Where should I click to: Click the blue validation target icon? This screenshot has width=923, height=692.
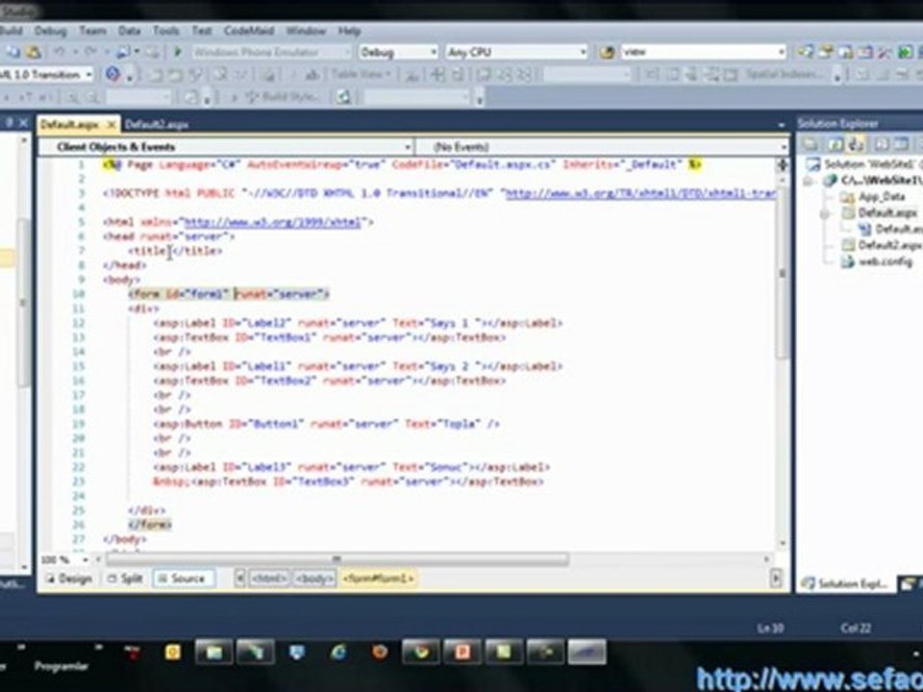[112, 75]
